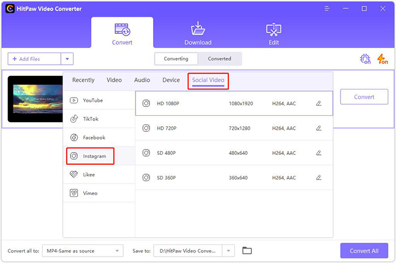
Task: Choose Facebook in the platform list
Action: [99, 137]
